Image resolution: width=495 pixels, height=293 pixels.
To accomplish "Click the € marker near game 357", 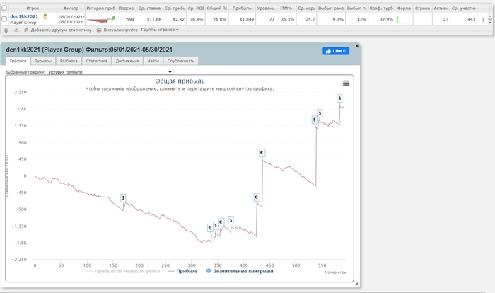I will coord(221,222).
